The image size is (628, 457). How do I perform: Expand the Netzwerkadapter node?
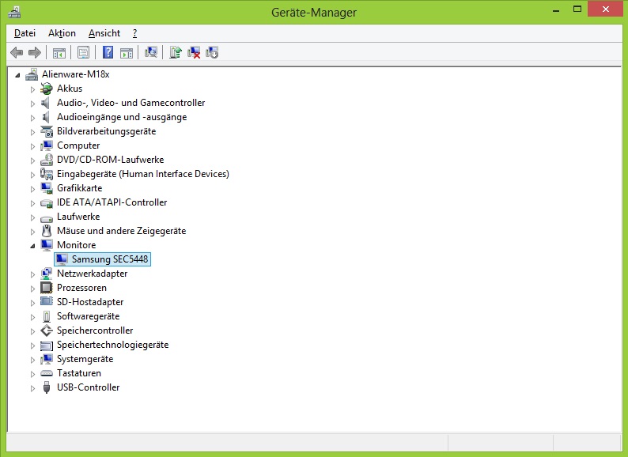click(33, 274)
